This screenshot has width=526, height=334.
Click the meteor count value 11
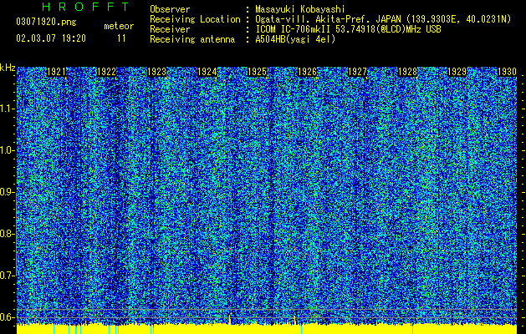121,38
